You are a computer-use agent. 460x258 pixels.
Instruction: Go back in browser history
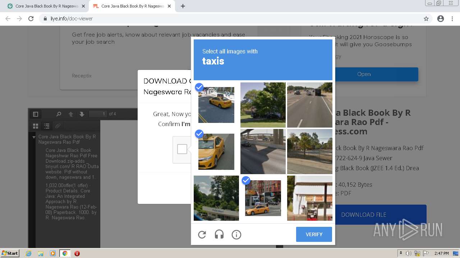pyautogui.click(x=8, y=19)
